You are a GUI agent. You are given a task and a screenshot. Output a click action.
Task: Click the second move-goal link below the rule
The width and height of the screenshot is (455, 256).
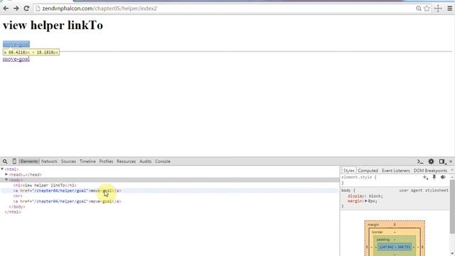tap(16, 59)
